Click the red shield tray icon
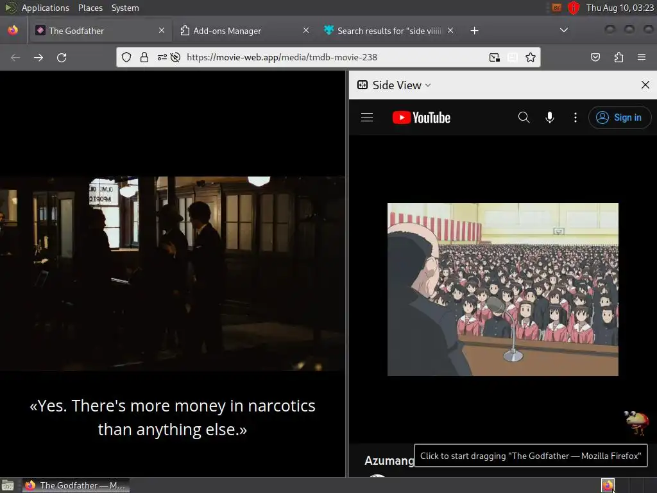Viewport: 657px width, 493px height. pos(573,8)
